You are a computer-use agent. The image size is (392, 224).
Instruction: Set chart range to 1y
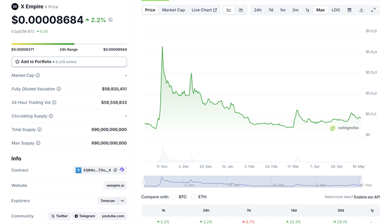tap(307, 10)
